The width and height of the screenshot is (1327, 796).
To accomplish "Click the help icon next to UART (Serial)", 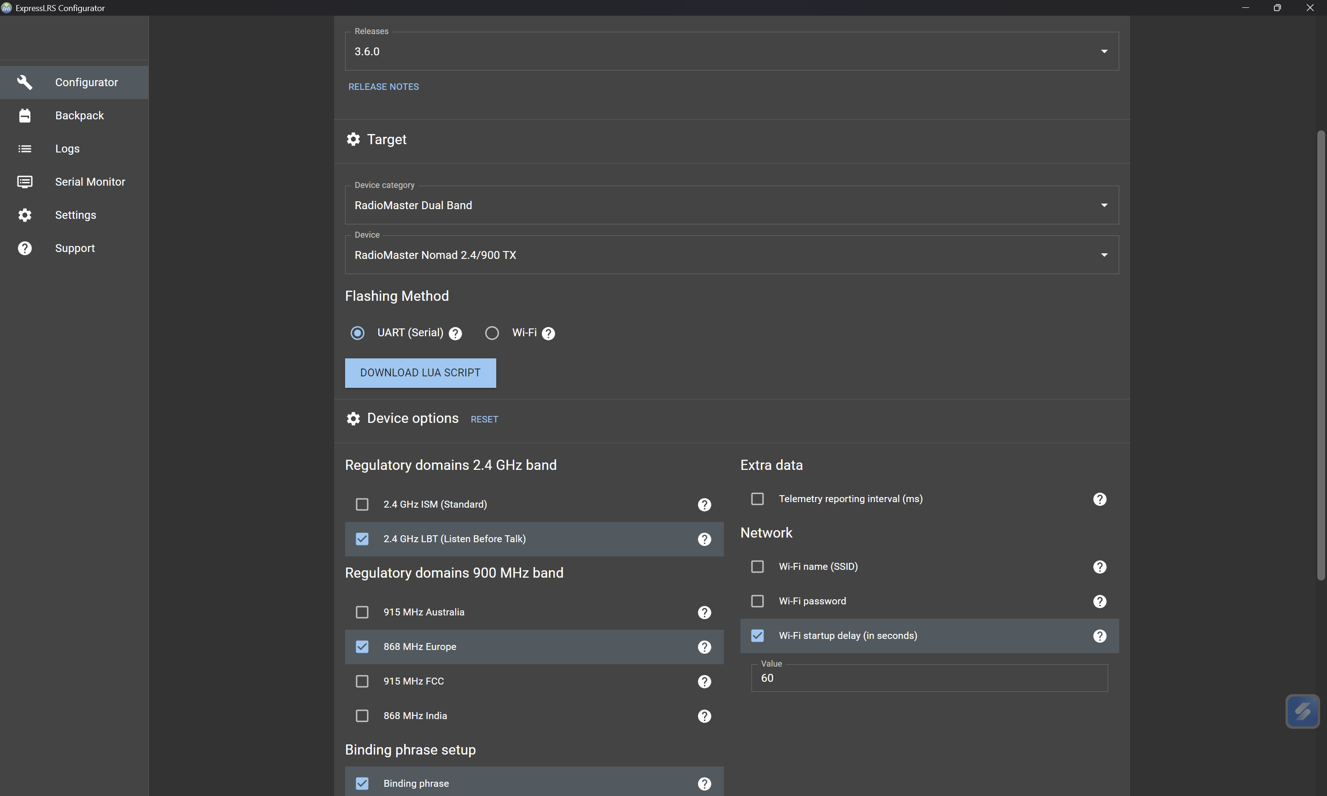I will 455,334.
